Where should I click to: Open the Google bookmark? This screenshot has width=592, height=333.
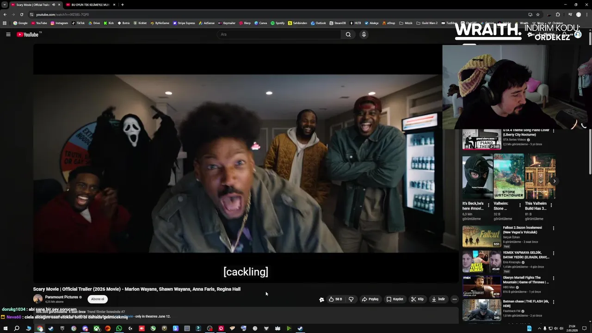pos(20,23)
